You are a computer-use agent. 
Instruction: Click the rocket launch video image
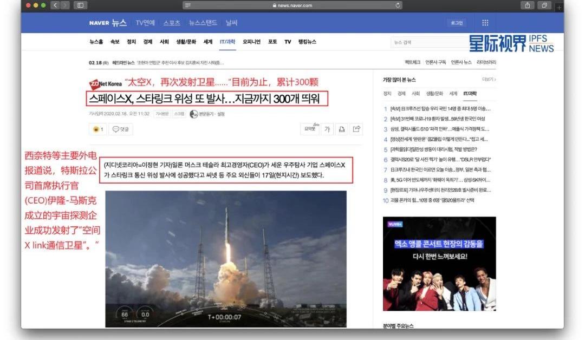point(226,258)
